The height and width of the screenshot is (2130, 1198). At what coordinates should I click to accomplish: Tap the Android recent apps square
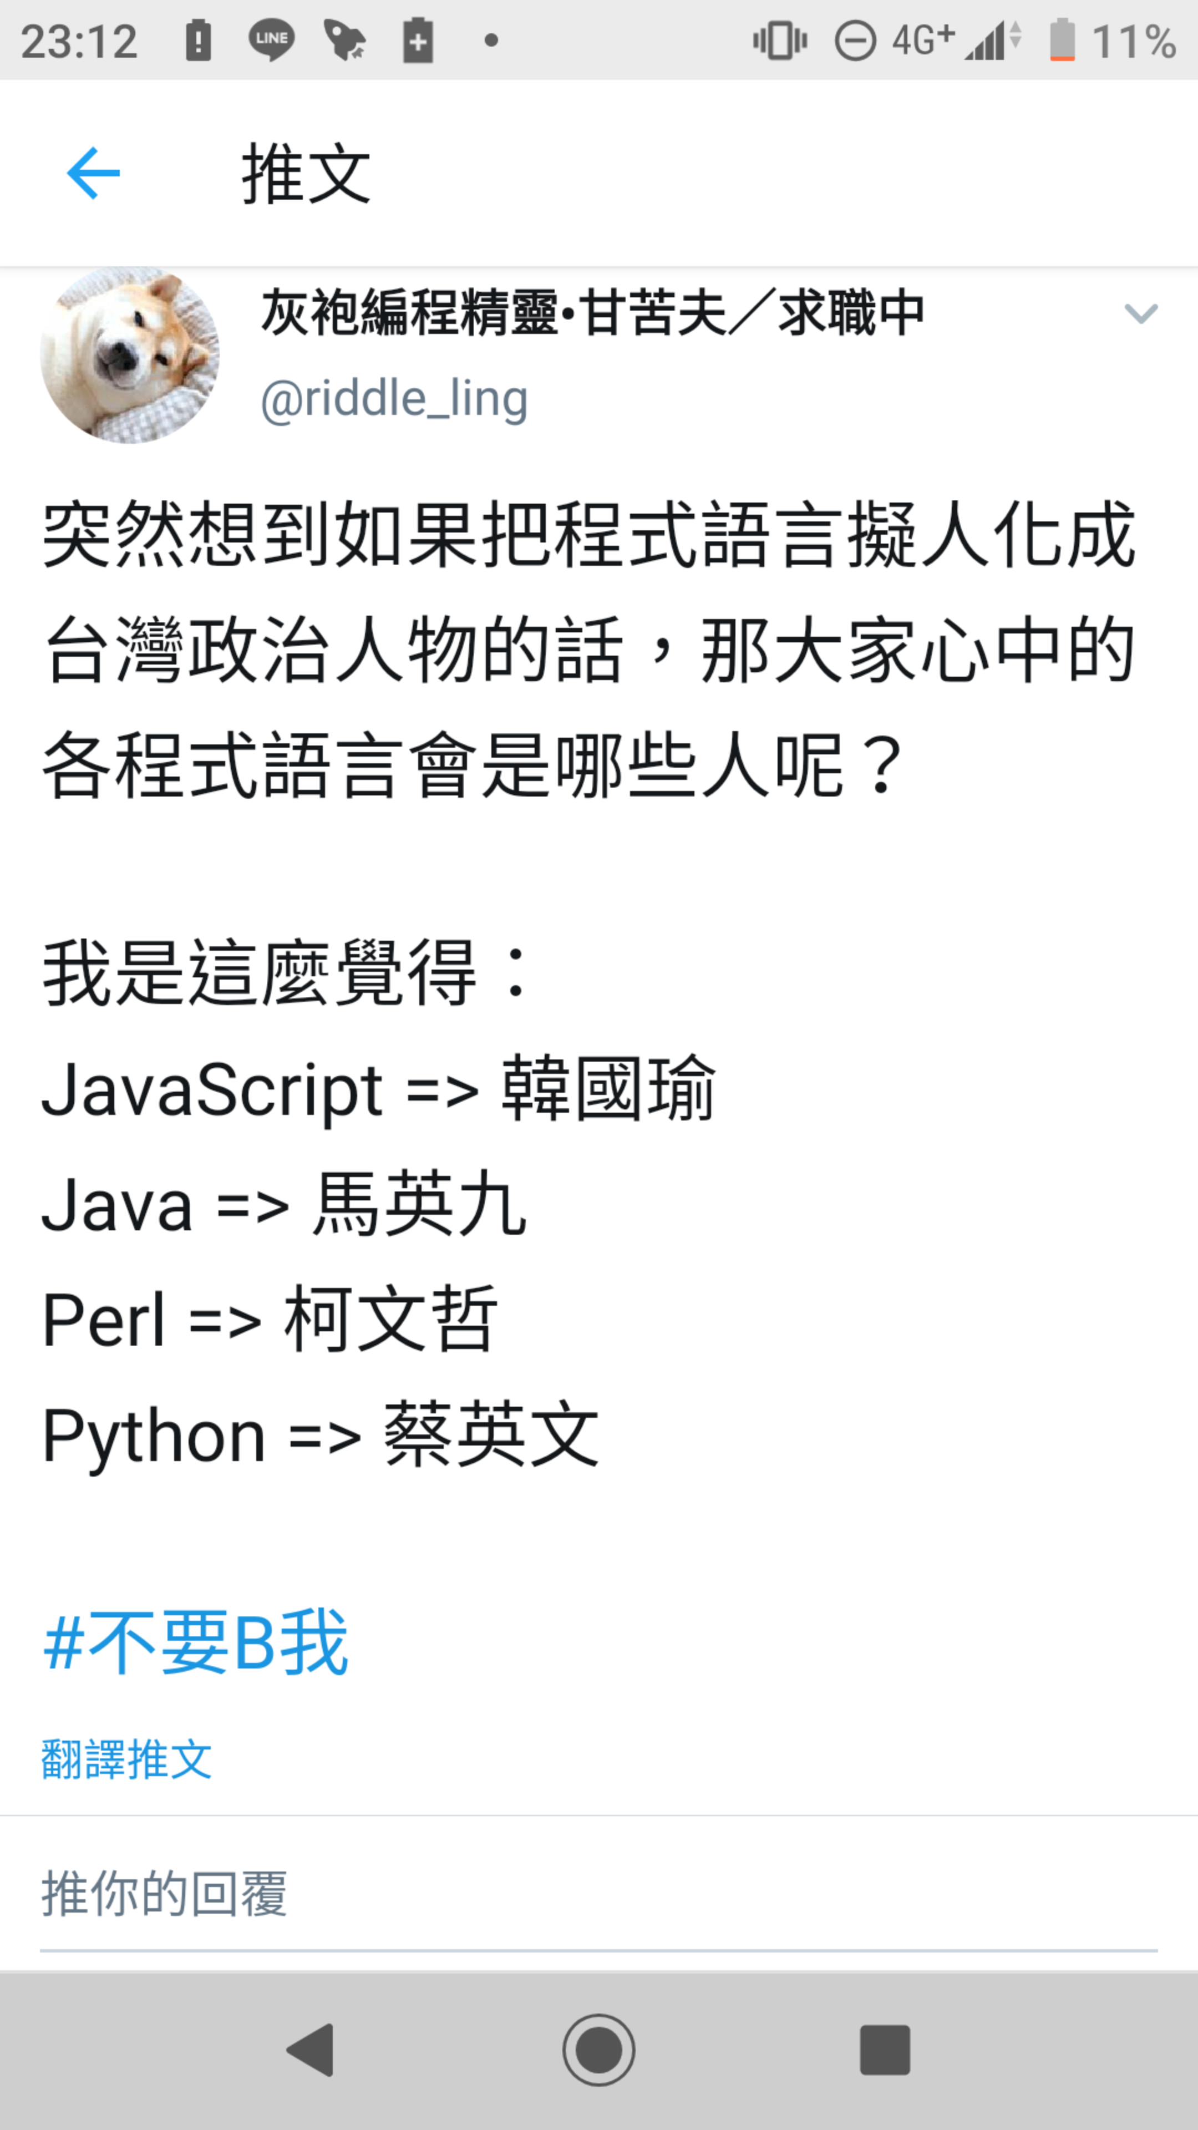[x=886, y=2050]
